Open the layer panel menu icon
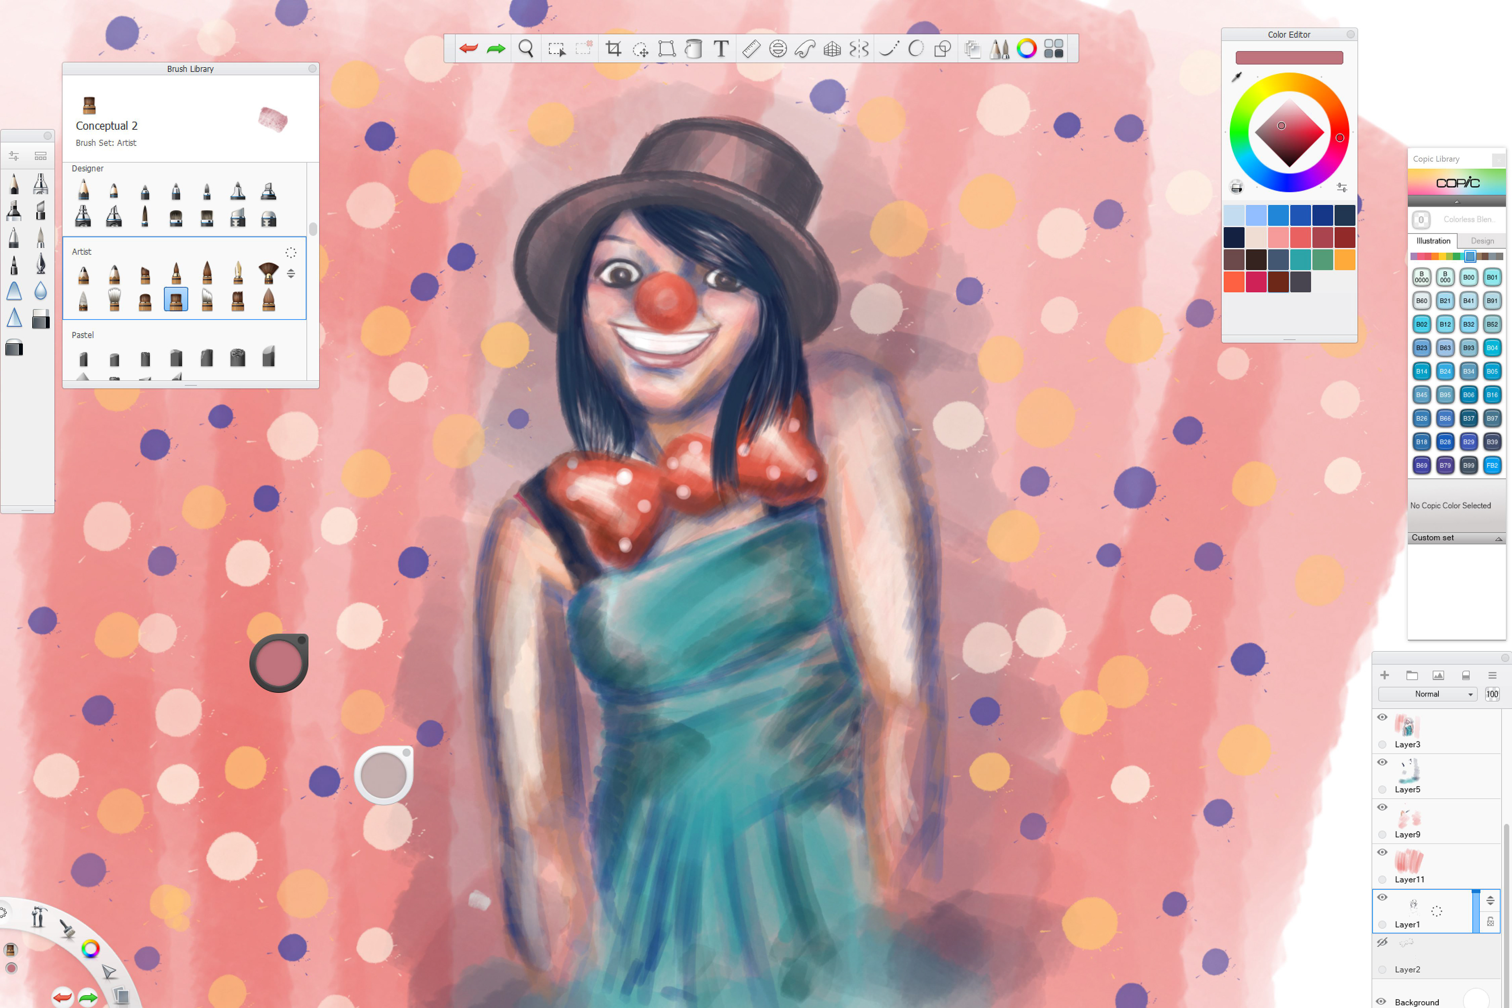Viewport: 1512px width, 1008px height. click(1493, 675)
